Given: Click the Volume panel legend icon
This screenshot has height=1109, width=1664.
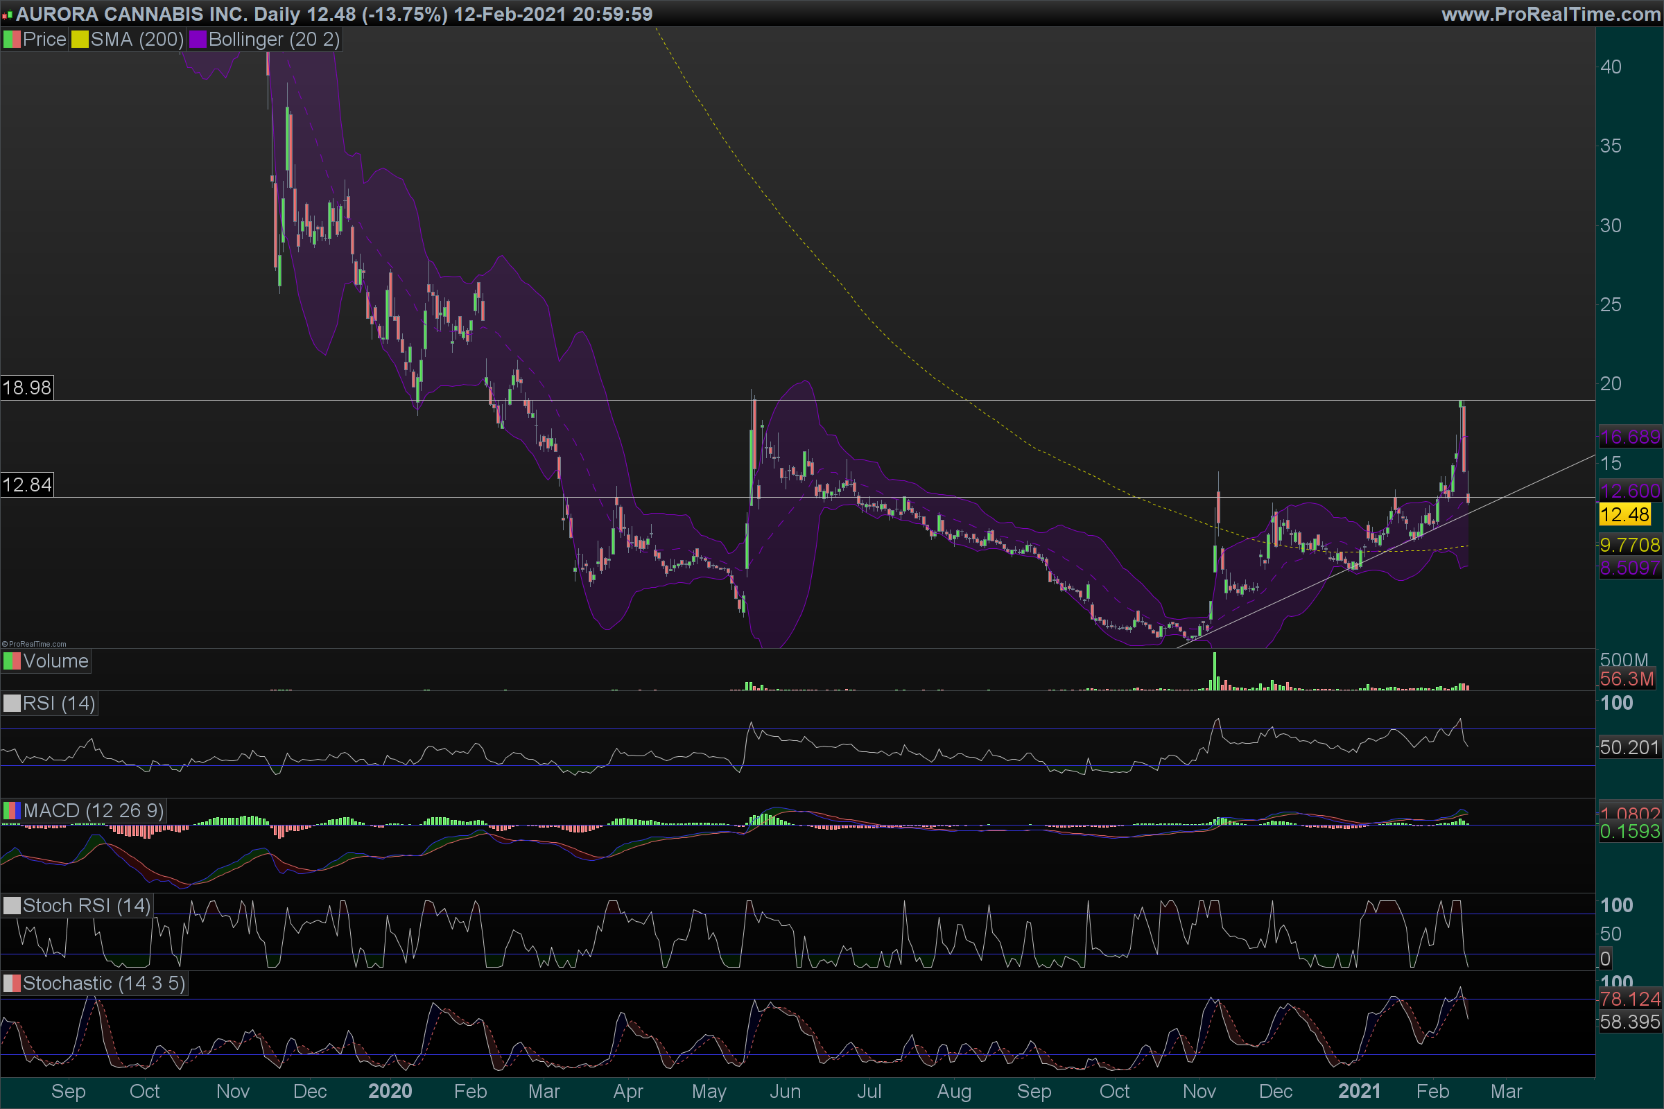Looking at the screenshot, I should coord(12,661).
